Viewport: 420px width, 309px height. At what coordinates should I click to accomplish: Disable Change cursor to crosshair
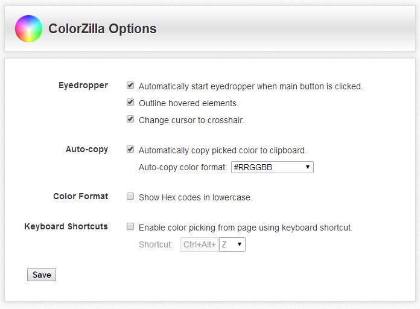[130, 119]
